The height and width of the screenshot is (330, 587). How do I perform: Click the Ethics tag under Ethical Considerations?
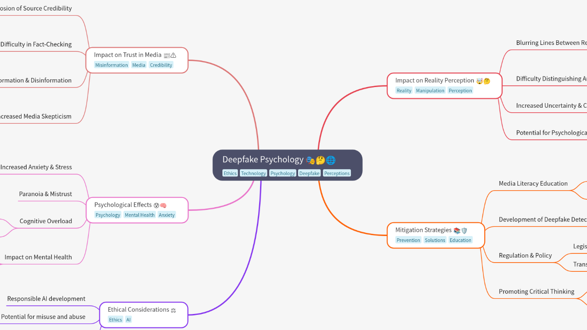point(116,320)
